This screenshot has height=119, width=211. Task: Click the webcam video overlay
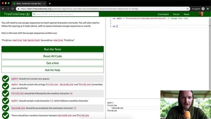click(186, 105)
